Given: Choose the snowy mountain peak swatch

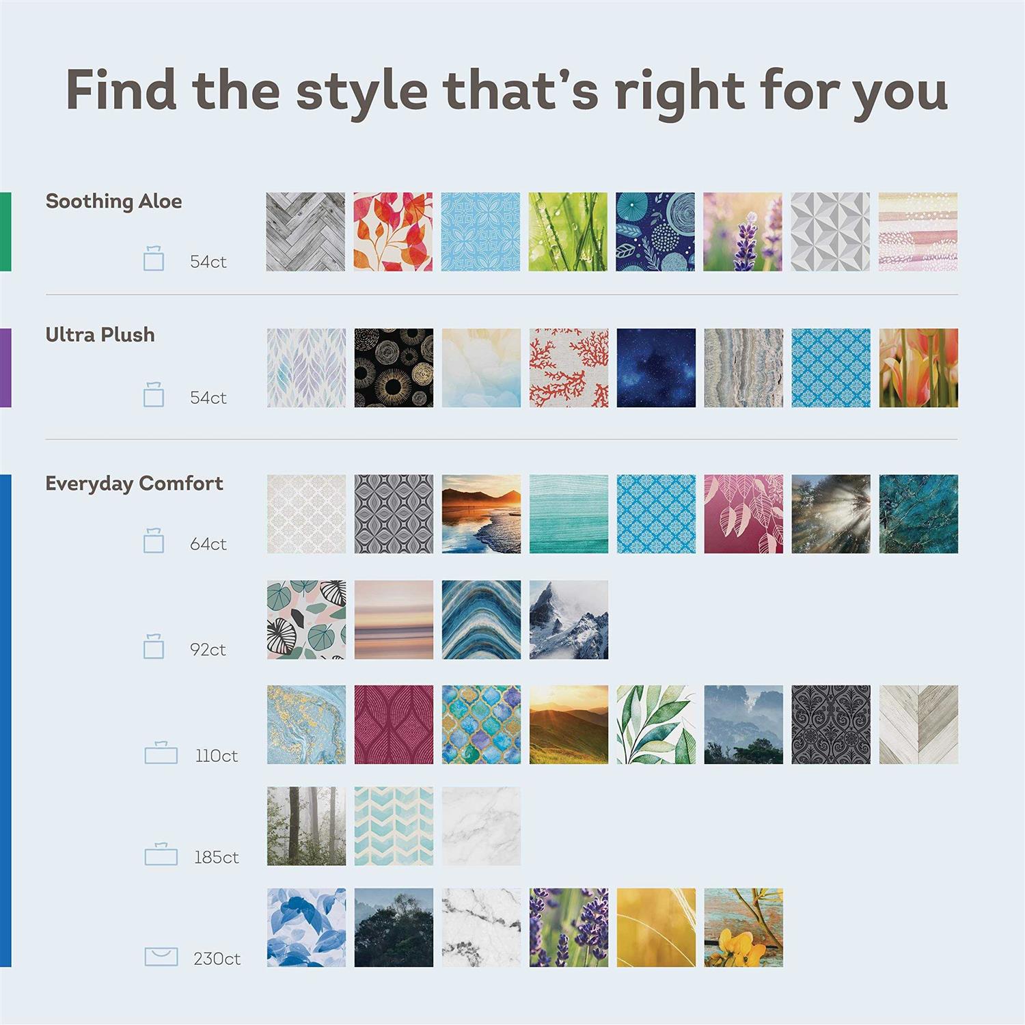Looking at the screenshot, I should pyautogui.click(x=569, y=620).
